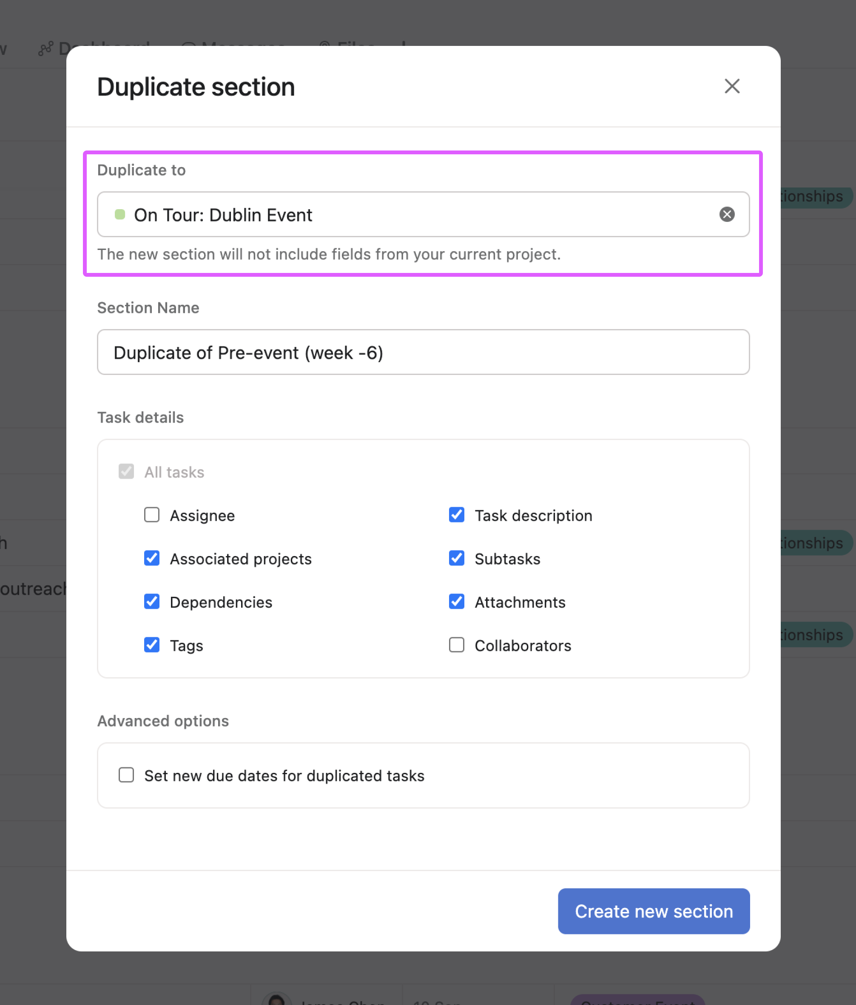
Task: Click the Task details label
Action: [x=140, y=417]
